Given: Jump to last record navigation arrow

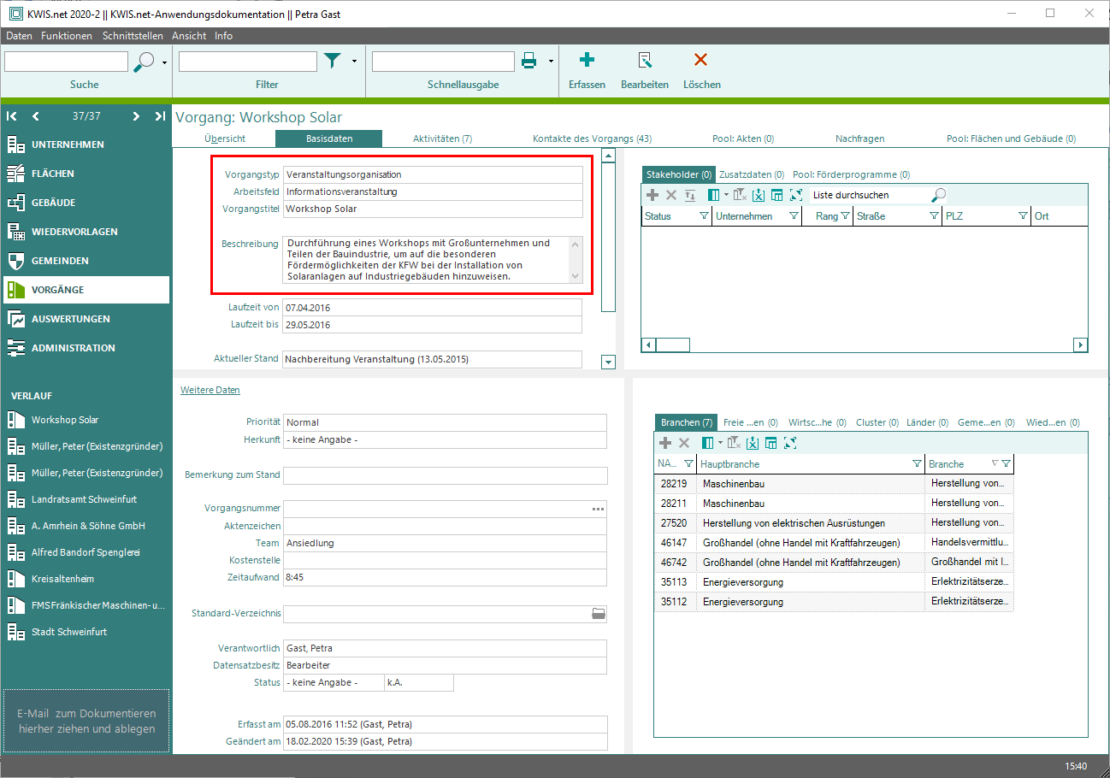Looking at the screenshot, I should [160, 116].
